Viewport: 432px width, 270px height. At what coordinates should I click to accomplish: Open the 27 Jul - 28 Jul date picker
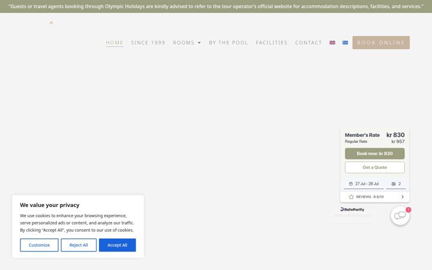pyautogui.click(x=364, y=184)
